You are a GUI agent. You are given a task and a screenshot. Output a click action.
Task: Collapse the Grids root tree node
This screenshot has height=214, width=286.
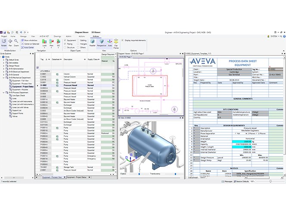1,57
